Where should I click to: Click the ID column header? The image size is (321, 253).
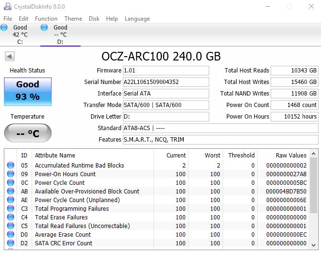pyautogui.click(x=24, y=155)
